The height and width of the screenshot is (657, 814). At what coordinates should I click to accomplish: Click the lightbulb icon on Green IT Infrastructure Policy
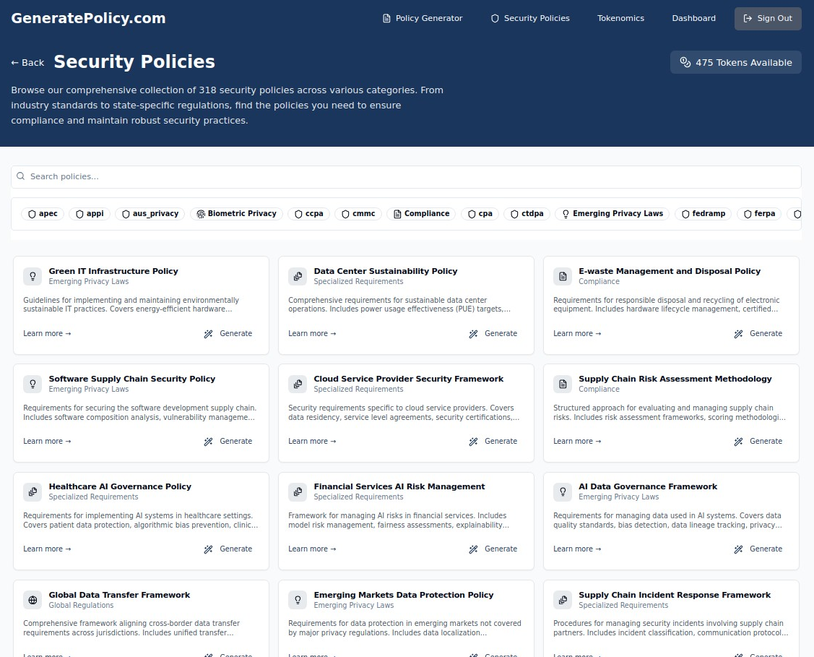tap(33, 276)
